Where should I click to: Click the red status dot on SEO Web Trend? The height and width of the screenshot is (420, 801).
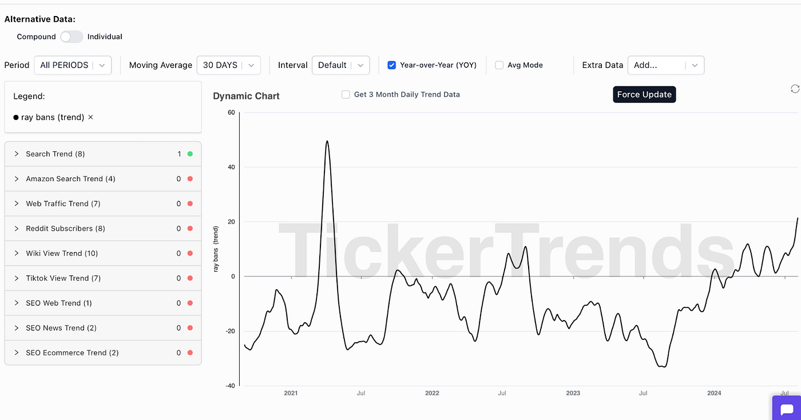pyautogui.click(x=190, y=303)
